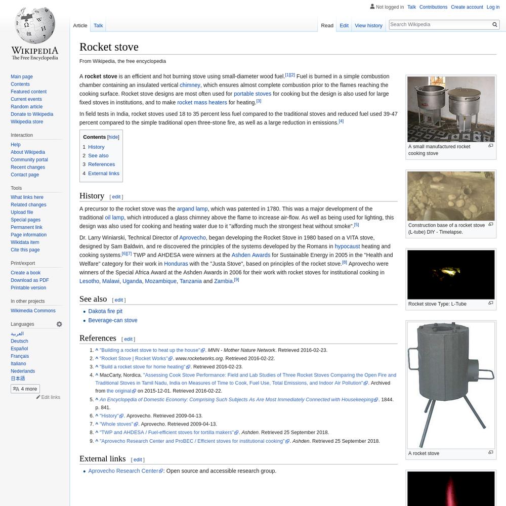Viewport: 506px width, 506px height.
Task: Open the Edit tab
Action: tap(344, 25)
